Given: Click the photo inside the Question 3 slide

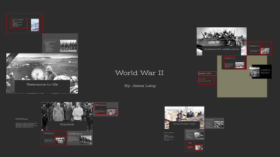Looking at the screenshot, I should [x=240, y=65].
